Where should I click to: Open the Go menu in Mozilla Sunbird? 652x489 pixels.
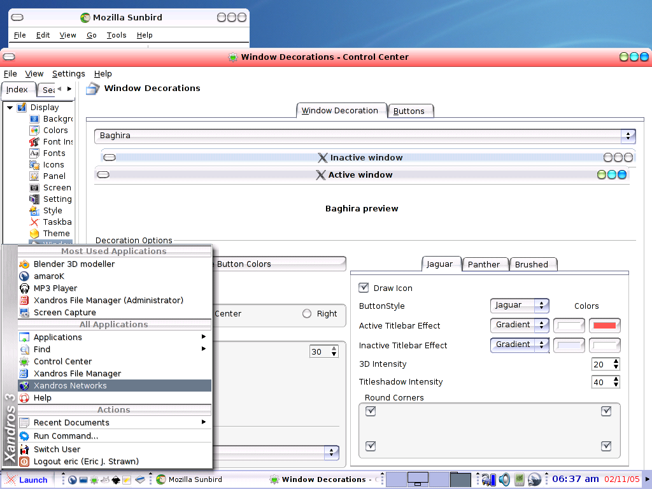(92, 36)
